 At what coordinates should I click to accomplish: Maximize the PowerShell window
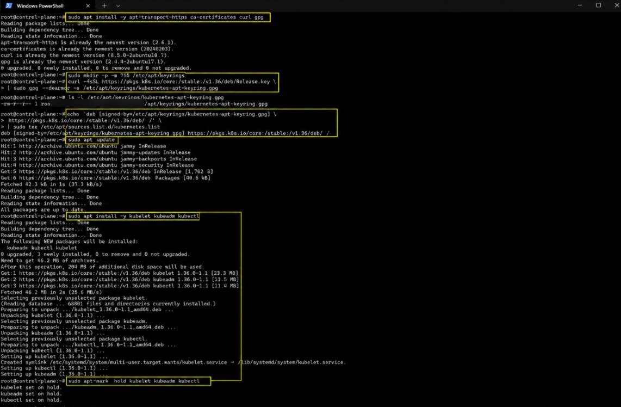coord(598,5)
